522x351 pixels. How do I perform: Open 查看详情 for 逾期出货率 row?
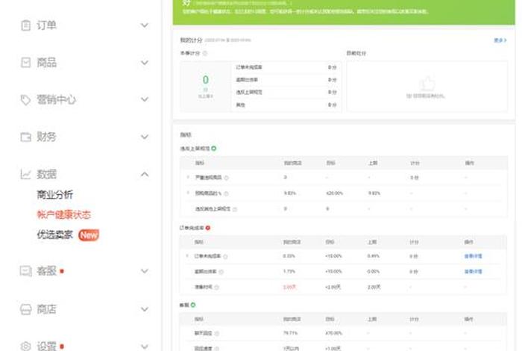pos(473,271)
